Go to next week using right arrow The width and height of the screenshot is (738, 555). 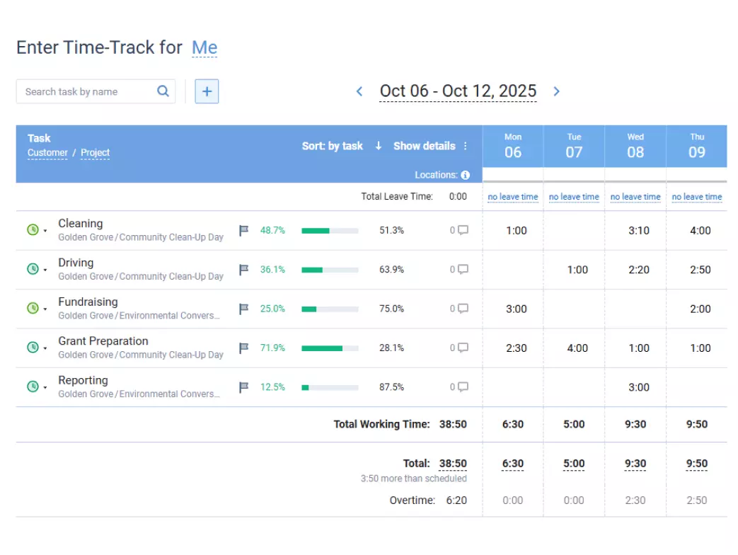pos(557,91)
